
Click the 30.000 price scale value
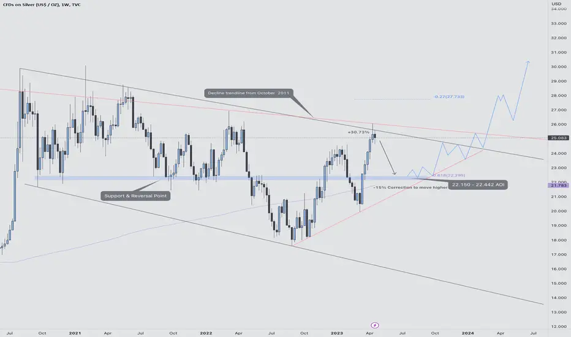559,67
